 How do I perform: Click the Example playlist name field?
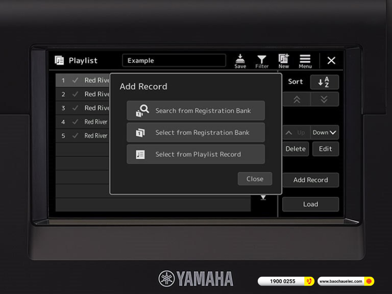(174, 61)
